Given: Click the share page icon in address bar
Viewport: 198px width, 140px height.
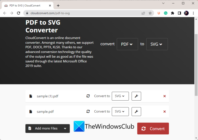Looking at the screenshot, I should click(x=143, y=13).
